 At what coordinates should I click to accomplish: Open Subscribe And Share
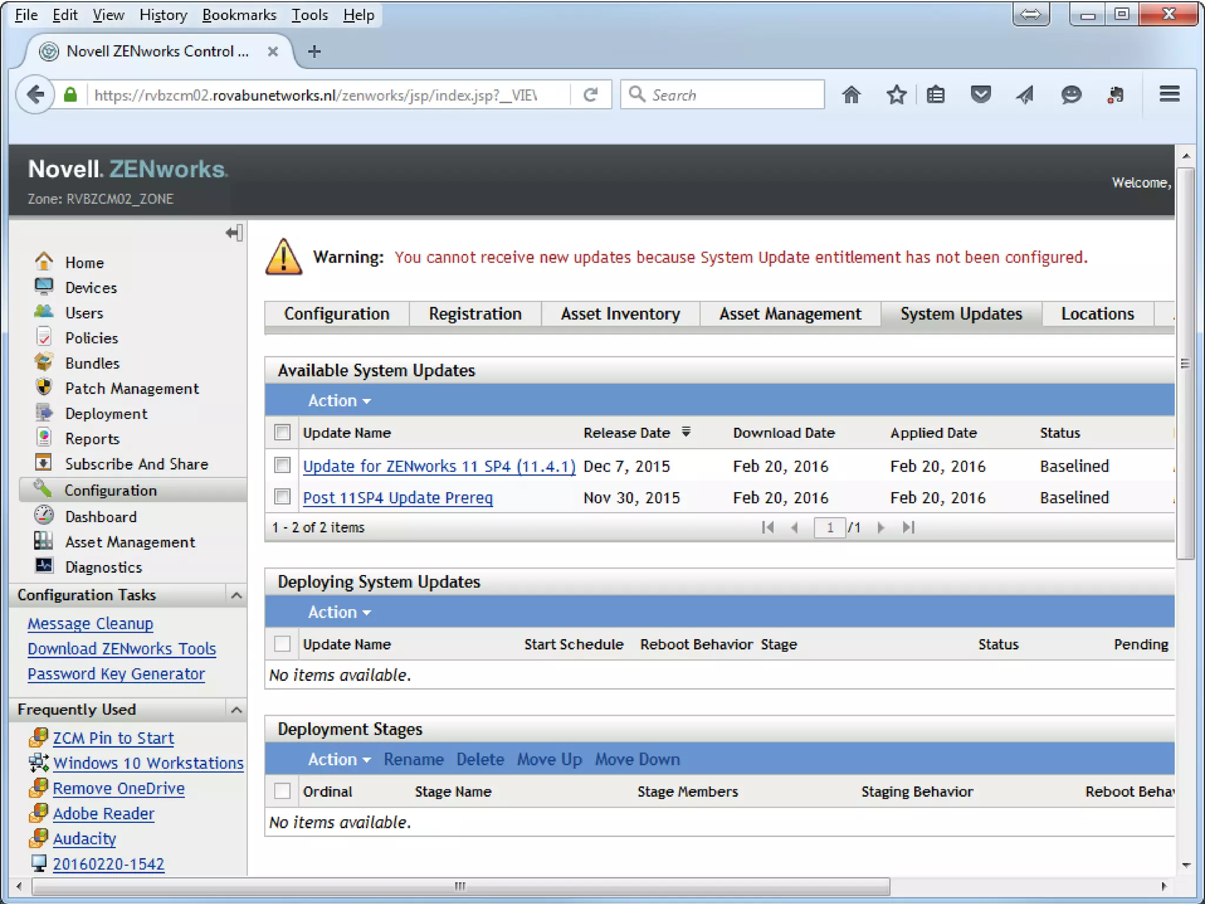pyautogui.click(x=137, y=464)
